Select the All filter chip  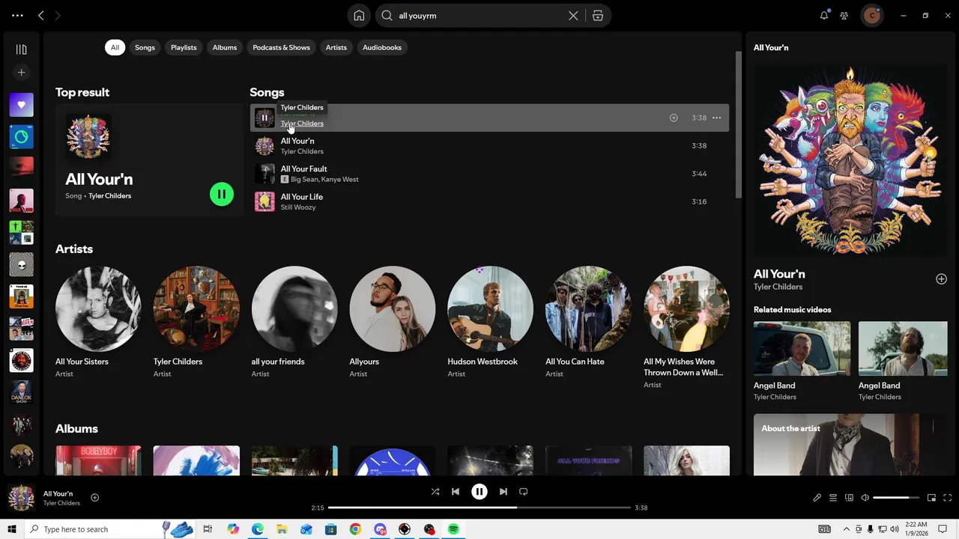click(x=115, y=47)
